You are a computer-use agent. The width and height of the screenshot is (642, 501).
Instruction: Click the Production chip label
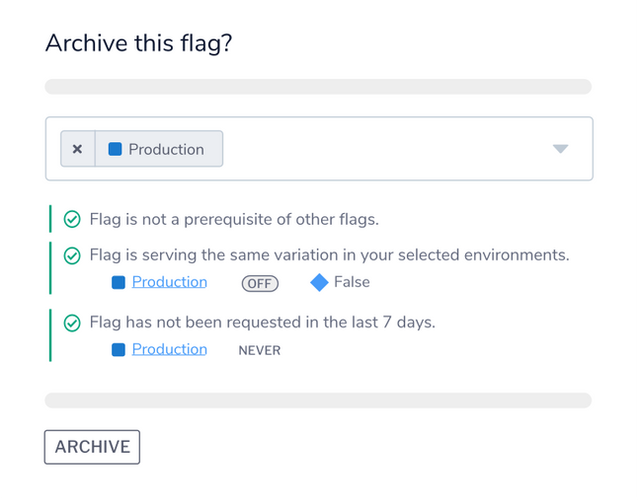[166, 149]
